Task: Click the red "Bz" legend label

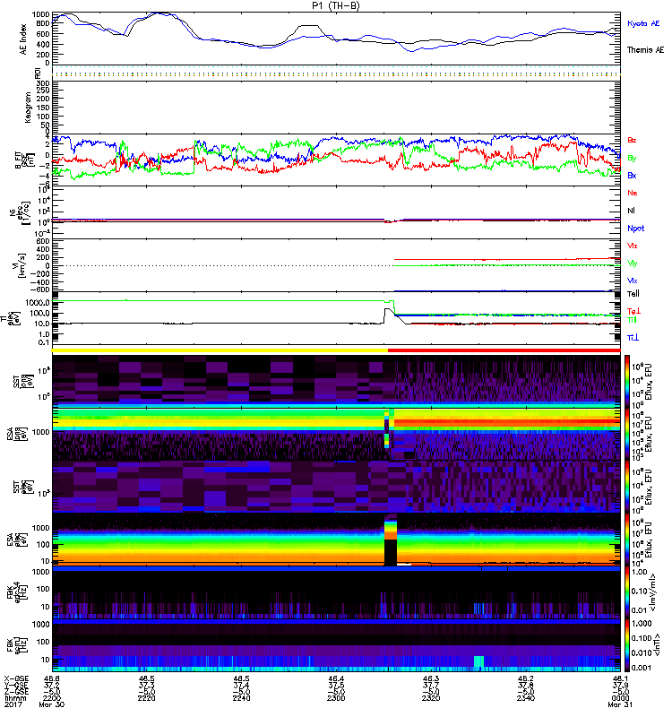Action: click(632, 140)
